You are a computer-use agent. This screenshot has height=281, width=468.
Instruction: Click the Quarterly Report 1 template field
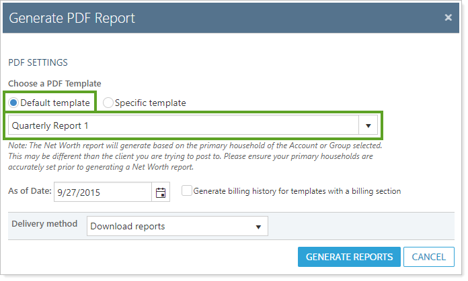pyautogui.click(x=183, y=125)
